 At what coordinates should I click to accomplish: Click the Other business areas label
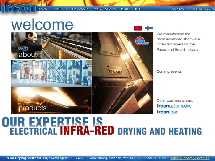[174, 100]
